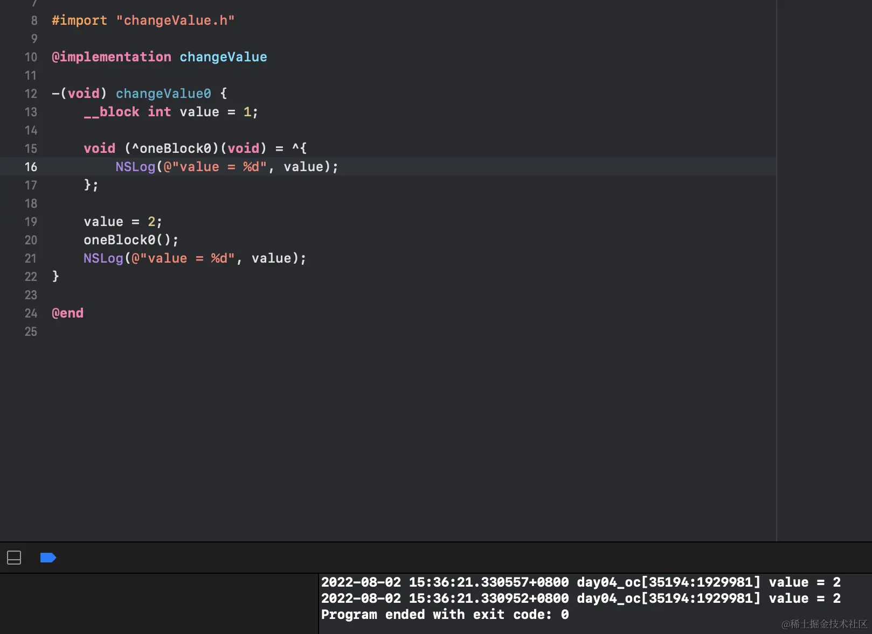Toggle the debug area panel icon
The height and width of the screenshot is (634, 872).
click(14, 558)
